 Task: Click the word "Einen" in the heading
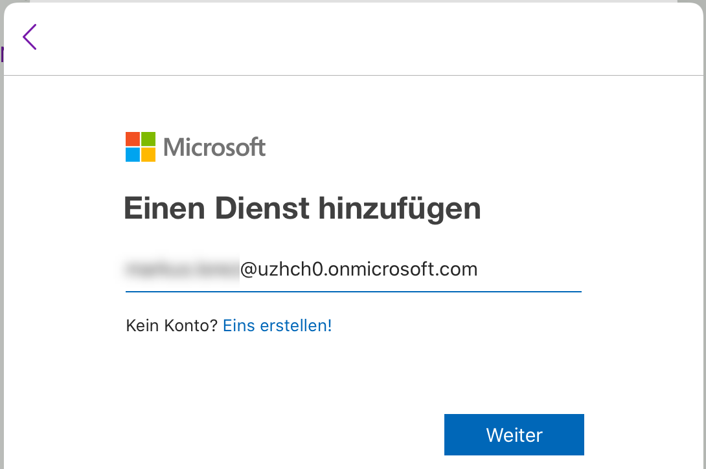tap(164, 209)
